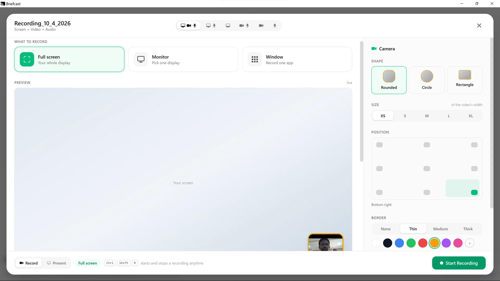Pick green border color

[411, 243]
